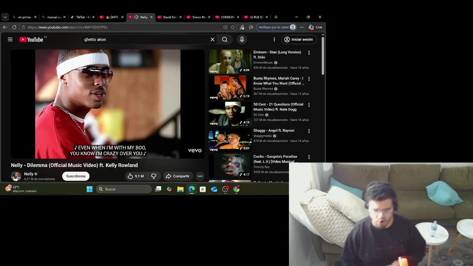Subscribe with the Suscribirme button
Image resolution: width=473 pixels, height=266 pixels.
[x=76, y=176]
